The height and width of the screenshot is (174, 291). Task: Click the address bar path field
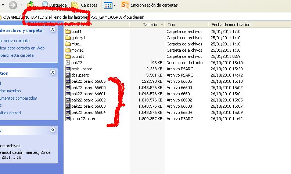pos(145,17)
